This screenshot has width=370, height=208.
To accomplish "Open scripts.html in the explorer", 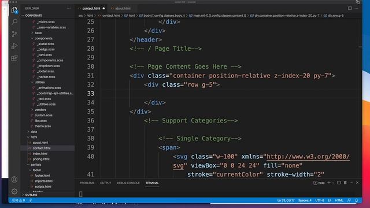I will pos(43,187).
